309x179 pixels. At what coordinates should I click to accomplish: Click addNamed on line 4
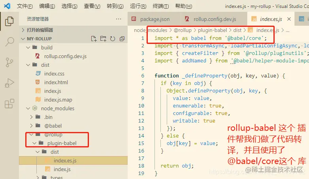pos(194,61)
